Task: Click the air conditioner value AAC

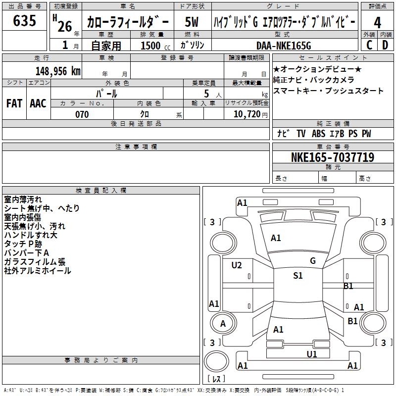Action: (38, 103)
